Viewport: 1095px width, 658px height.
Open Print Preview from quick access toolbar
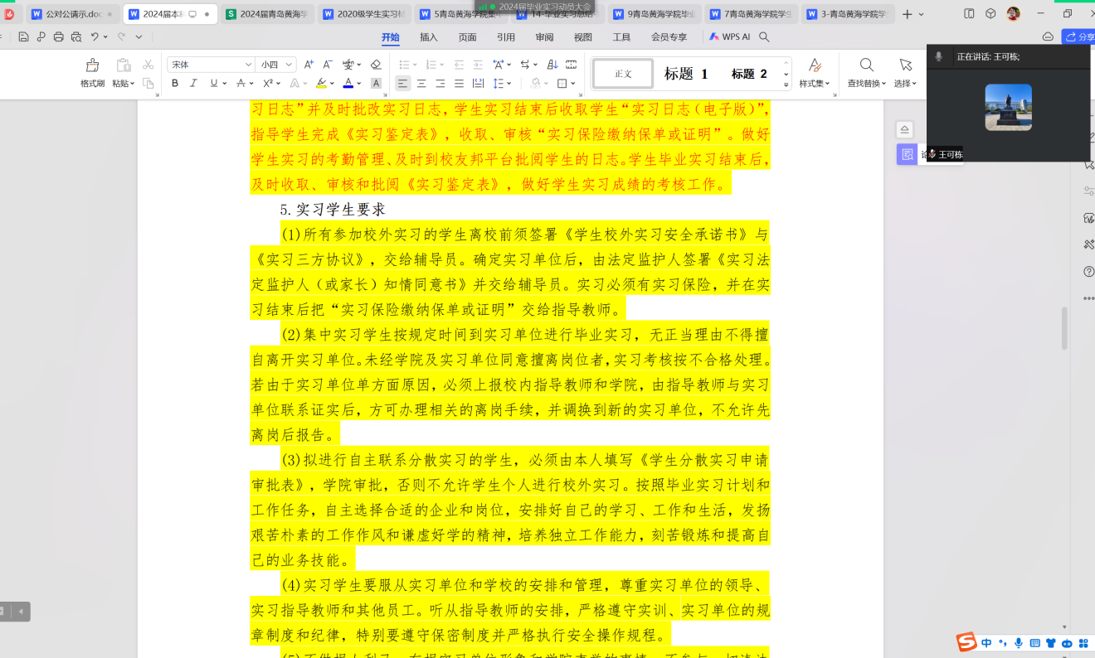pyautogui.click(x=76, y=36)
